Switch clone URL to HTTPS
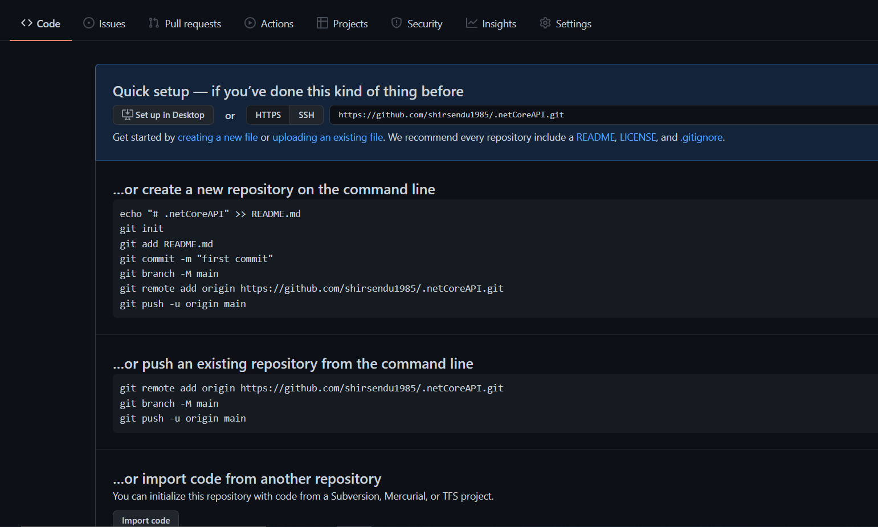878x527 pixels. [x=268, y=115]
